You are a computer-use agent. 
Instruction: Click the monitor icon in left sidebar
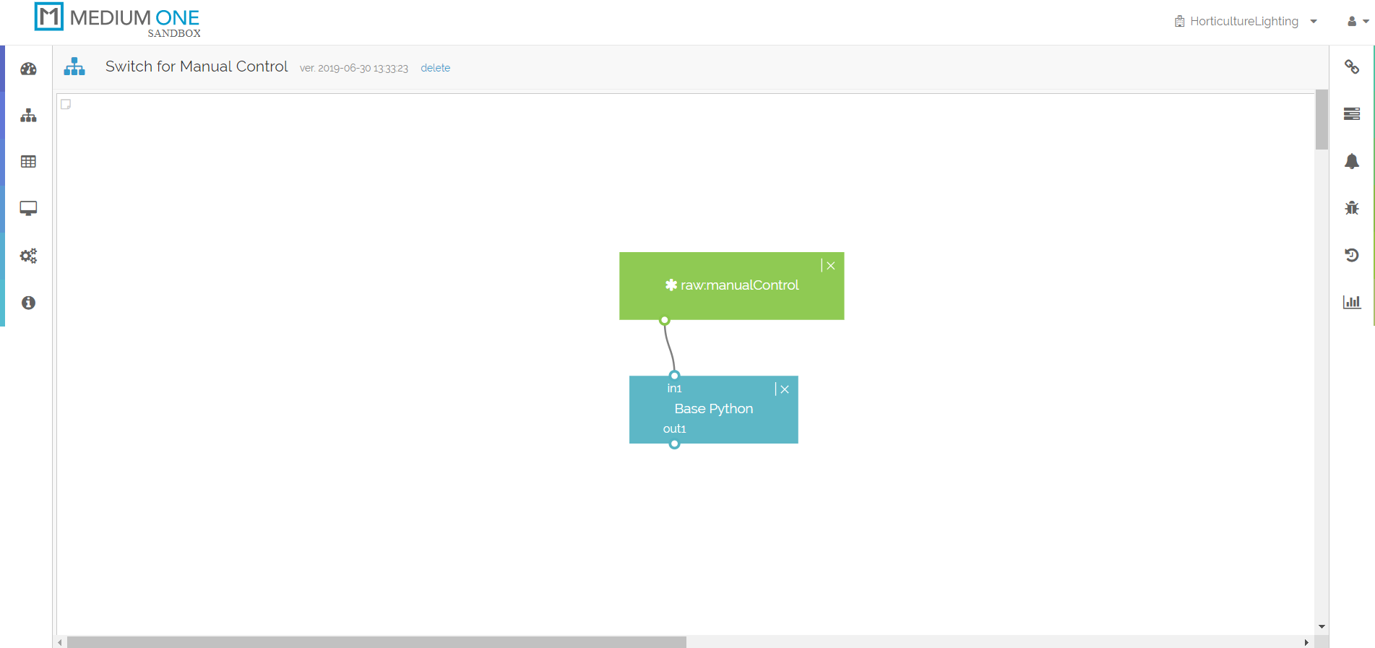(x=28, y=209)
